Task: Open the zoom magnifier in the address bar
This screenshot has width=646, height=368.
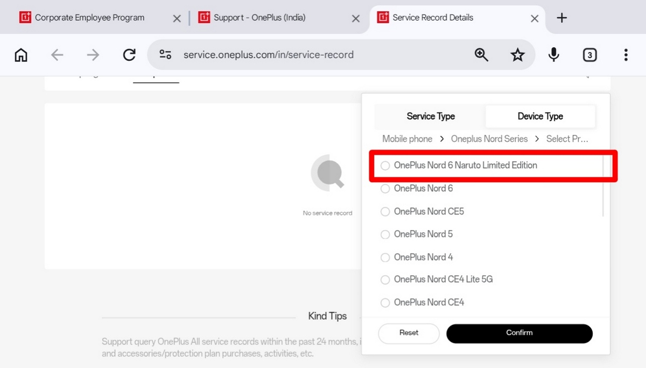Action: pyautogui.click(x=481, y=54)
